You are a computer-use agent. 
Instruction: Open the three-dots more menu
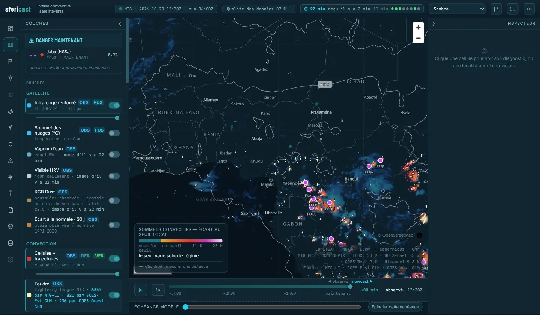coord(529,9)
